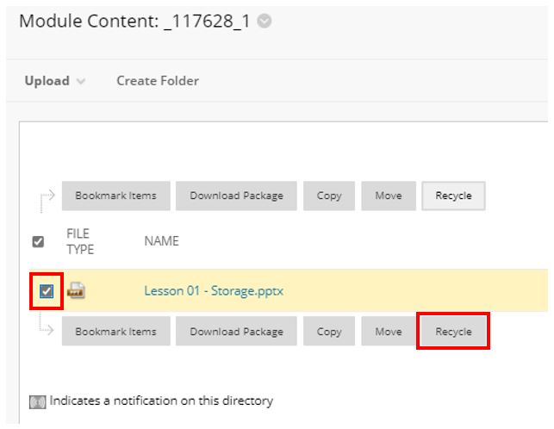
Task: Click the top Download Package button
Action: [236, 196]
